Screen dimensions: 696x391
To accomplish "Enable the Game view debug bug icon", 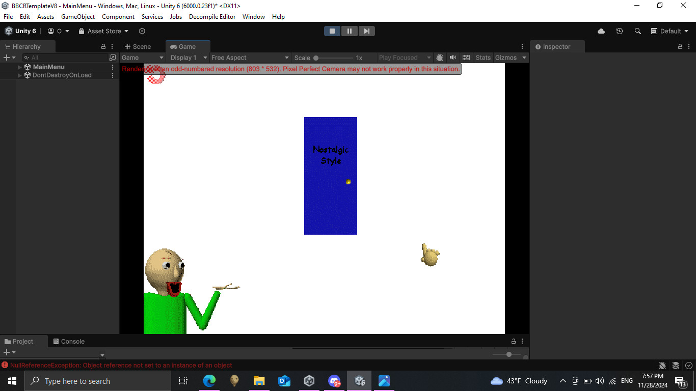I will tap(440, 58).
